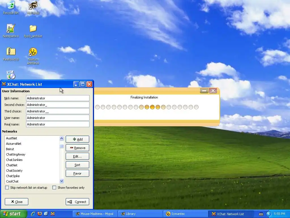Screen dimensions: 290x218
Task: Click the Connect button
Action: coord(78,202)
